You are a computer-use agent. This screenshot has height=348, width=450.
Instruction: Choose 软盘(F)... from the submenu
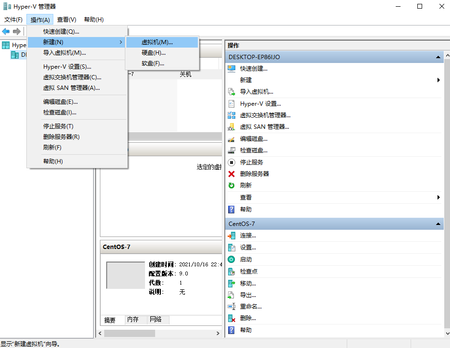[x=162, y=63]
